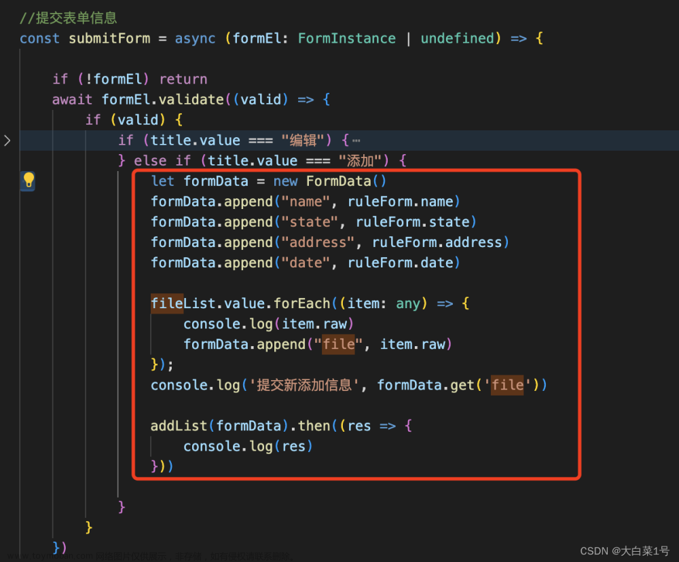The width and height of the screenshot is (679, 562).
Task: Open the lightbulb quick-fix icon
Action: pyautogui.click(x=28, y=180)
